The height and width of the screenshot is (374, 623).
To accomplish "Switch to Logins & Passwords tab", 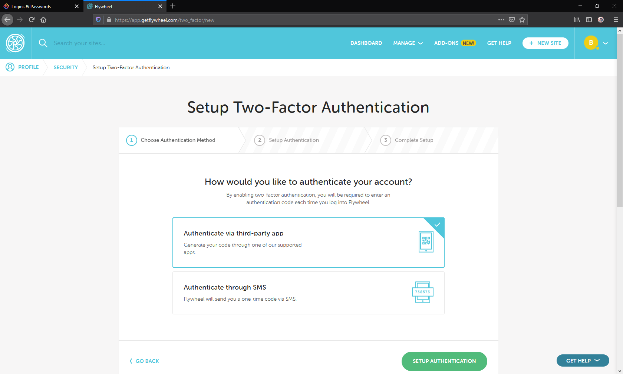I will click(42, 6).
